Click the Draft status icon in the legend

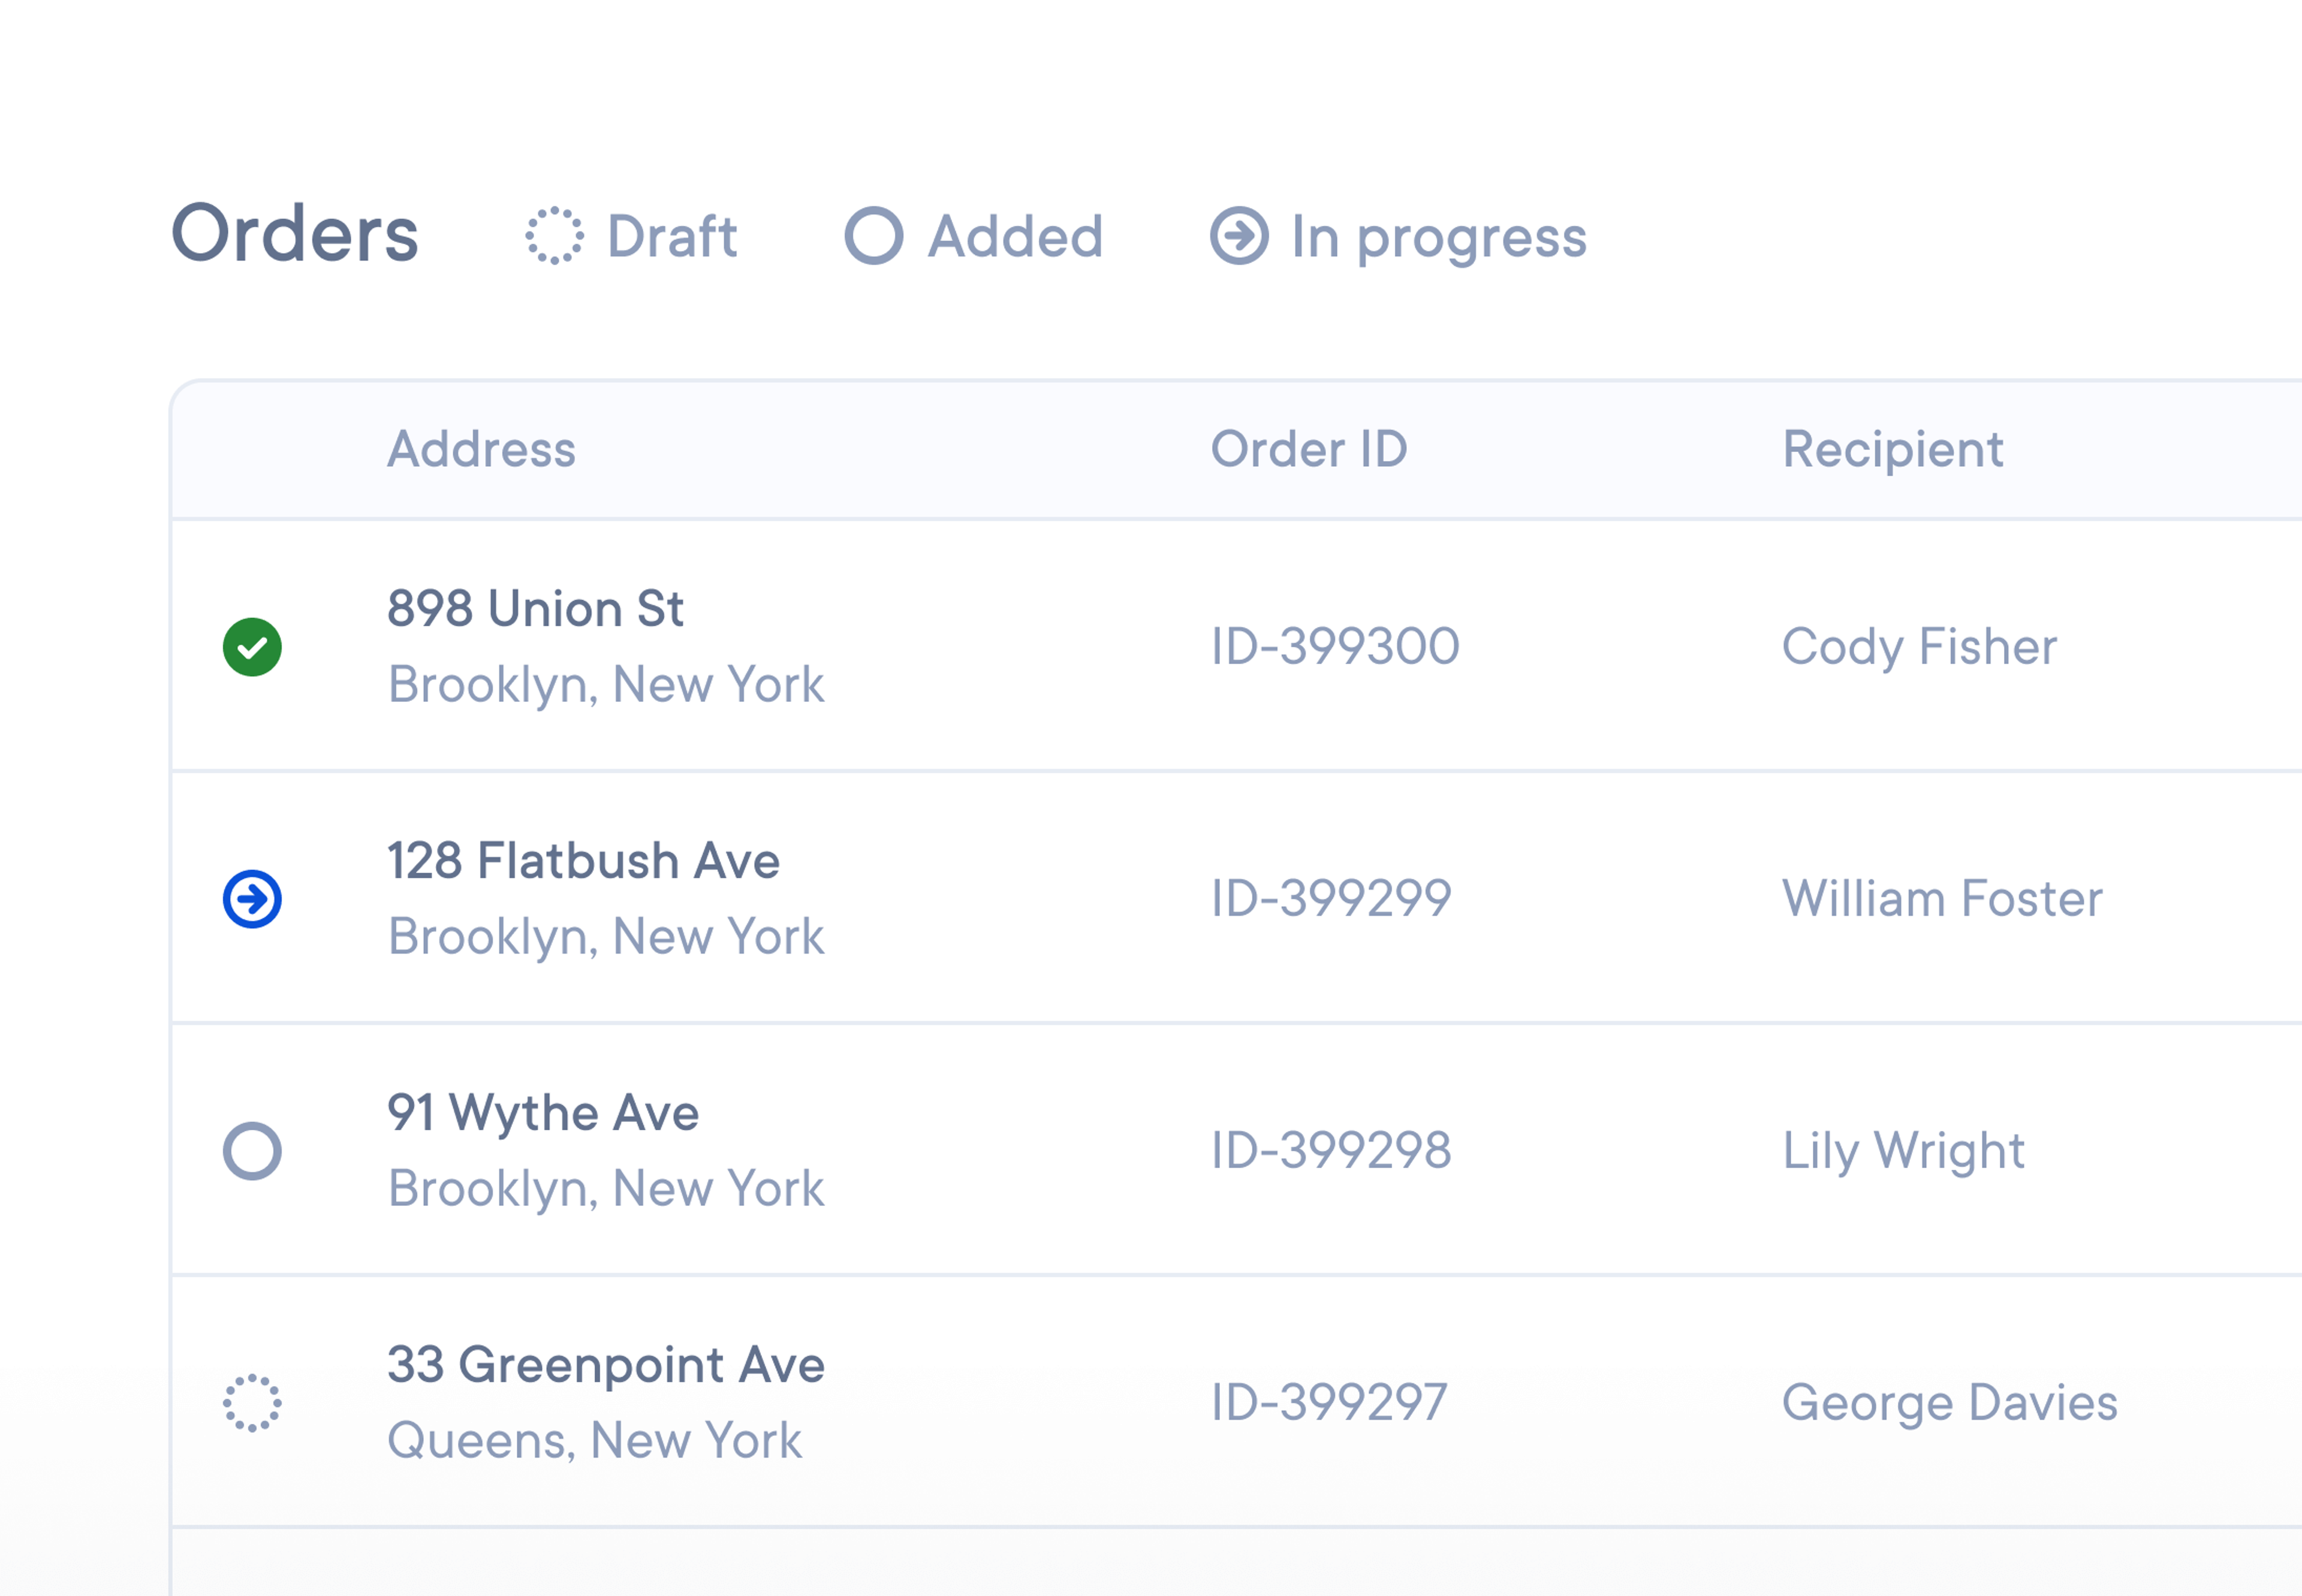(x=554, y=236)
